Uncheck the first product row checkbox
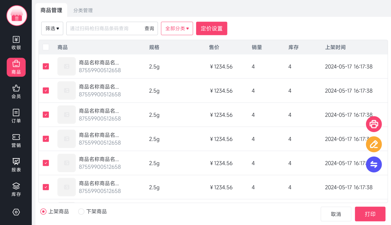Image resolution: width=391 pixels, height=225 pixels. (x=45, y=66)
